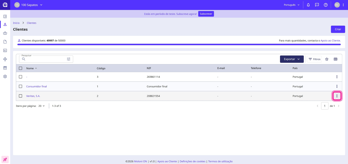Open the chat messages icon
The width and height of the screenshot is (348, 164).
pyautogui.click(x=317, y=5)
